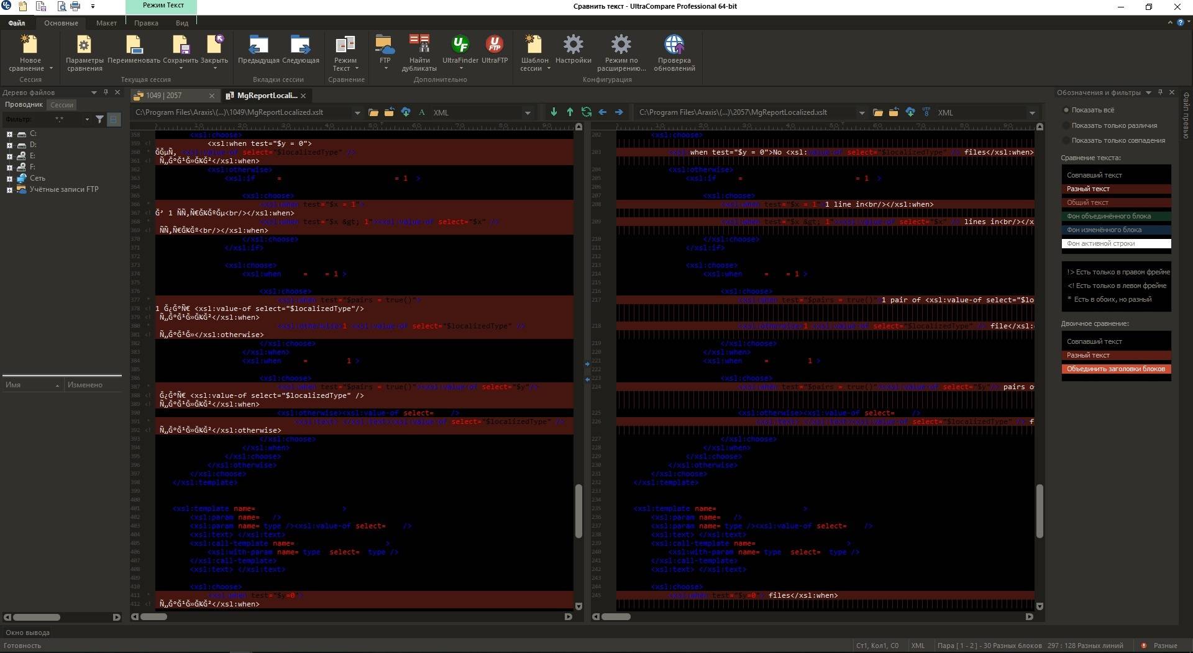Click the refresh comparison icon

(586, 112)
